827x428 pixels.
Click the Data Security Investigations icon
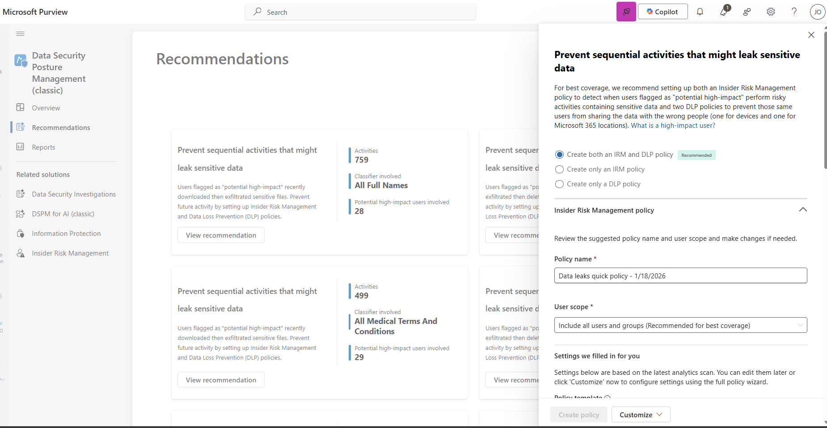(20, 193)
